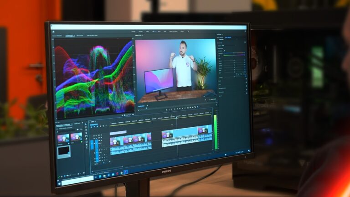Image resolution: width=350 pixels, height=197 pixels.
Task: Select the first clip thumbnail in the Project panel
Action: tap(63, 138)
